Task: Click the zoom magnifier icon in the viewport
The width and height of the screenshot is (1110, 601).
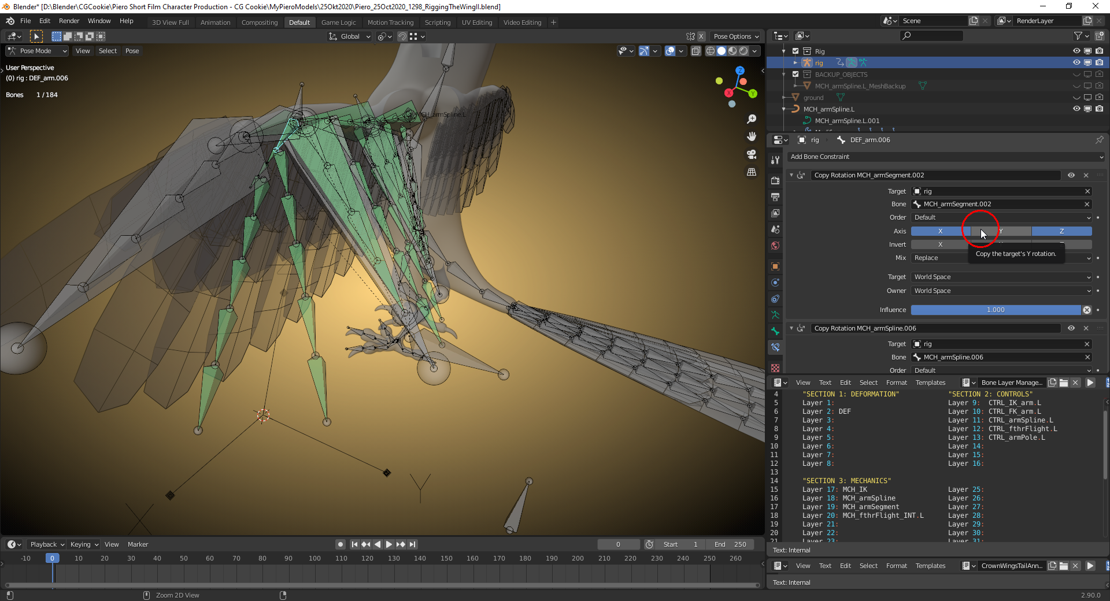Action: click(x=752, y=119)
